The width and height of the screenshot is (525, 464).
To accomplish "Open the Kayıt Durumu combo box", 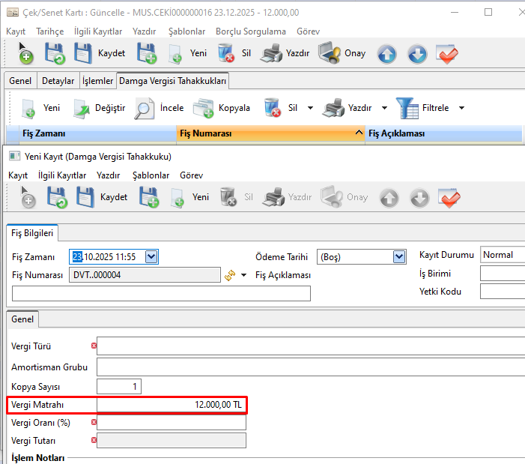I will (x=502, y=255).
